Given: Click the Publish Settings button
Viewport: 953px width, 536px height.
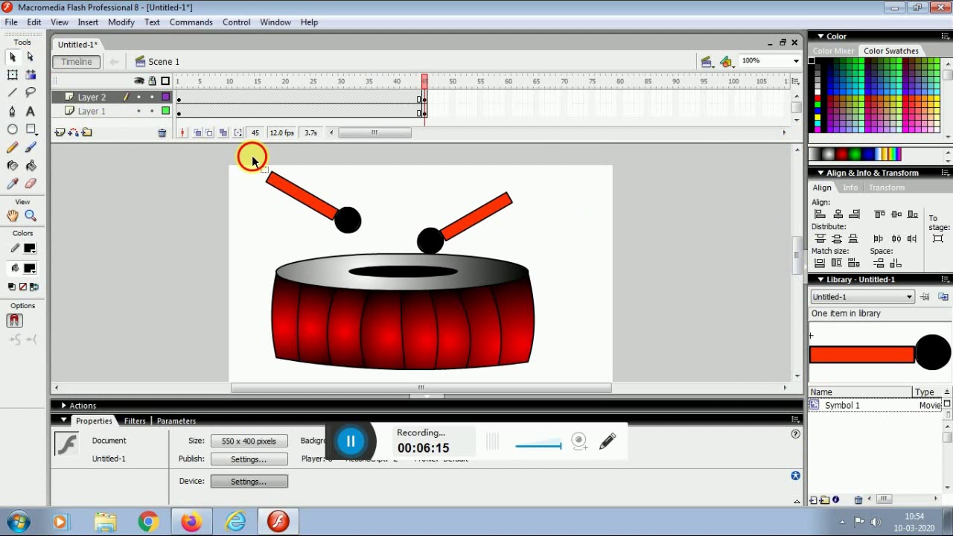Looking at the screenshot, I should point(249,459).
